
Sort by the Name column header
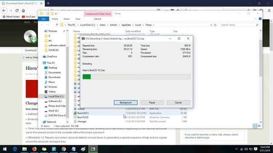77,31
